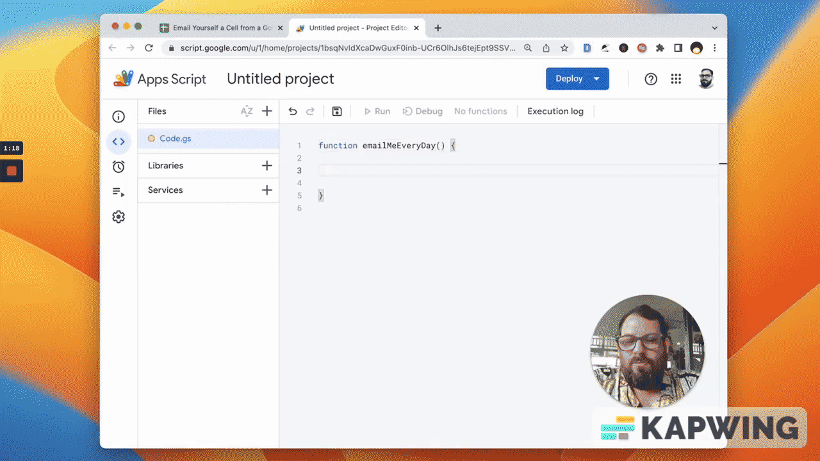Add a service with the Services plus icon
Image resolution: width=820 pixels, height=461 pixels.
click(267, 190)
